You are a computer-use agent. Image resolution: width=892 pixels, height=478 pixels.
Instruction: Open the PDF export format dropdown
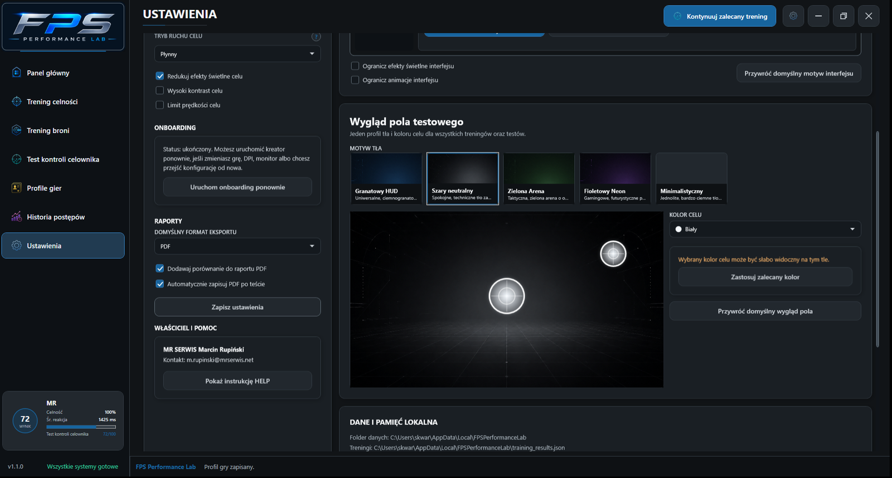click(237, 246)
